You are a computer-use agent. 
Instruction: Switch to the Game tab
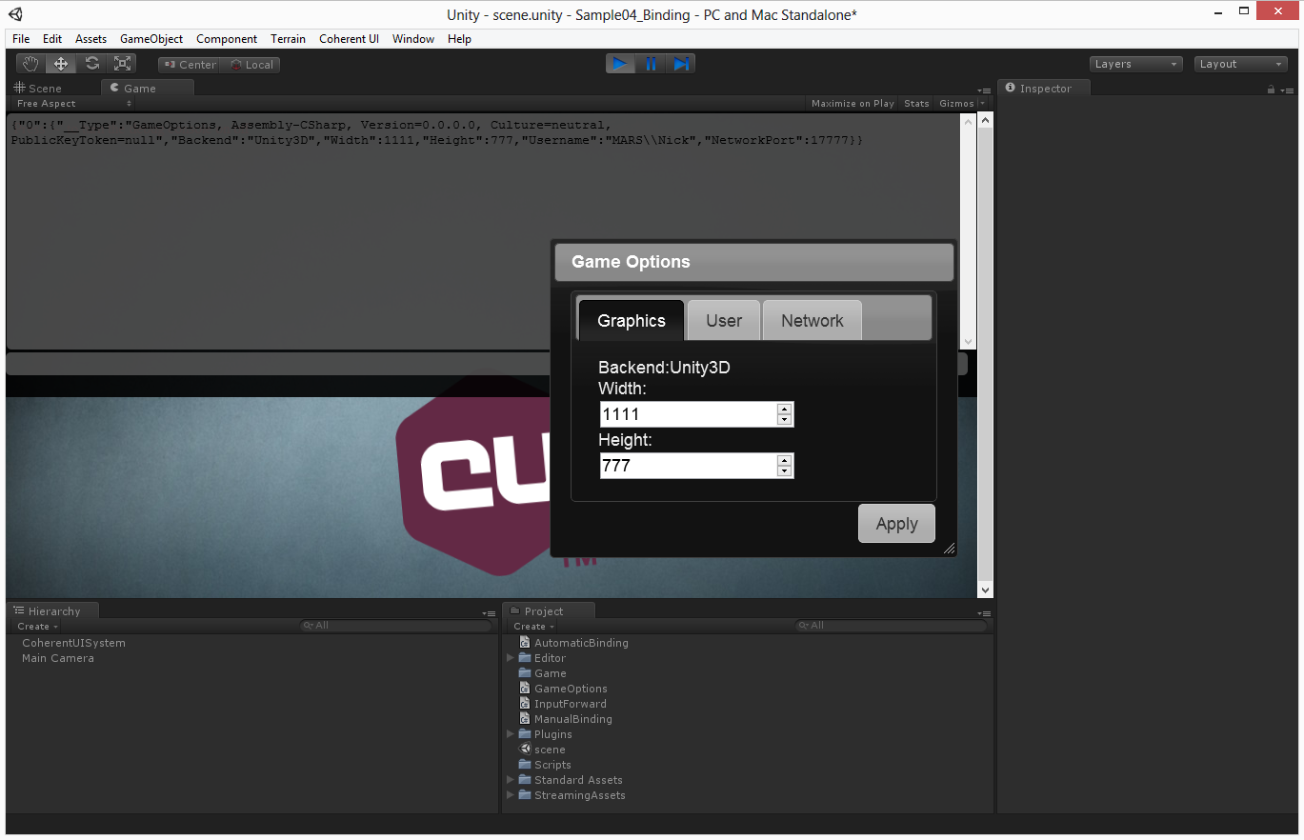tap(148, 88)
